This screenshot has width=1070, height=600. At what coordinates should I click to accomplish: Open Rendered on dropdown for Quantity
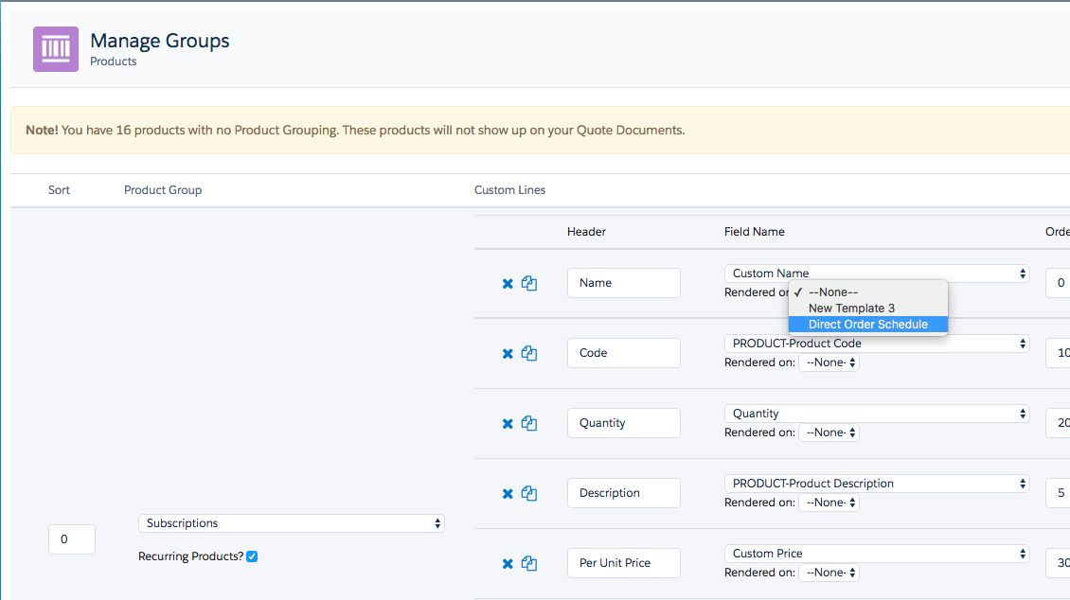point(829,432)
